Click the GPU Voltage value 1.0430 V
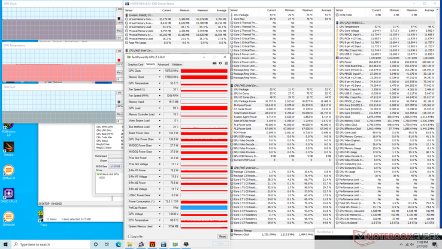 (x=171, y=214)
